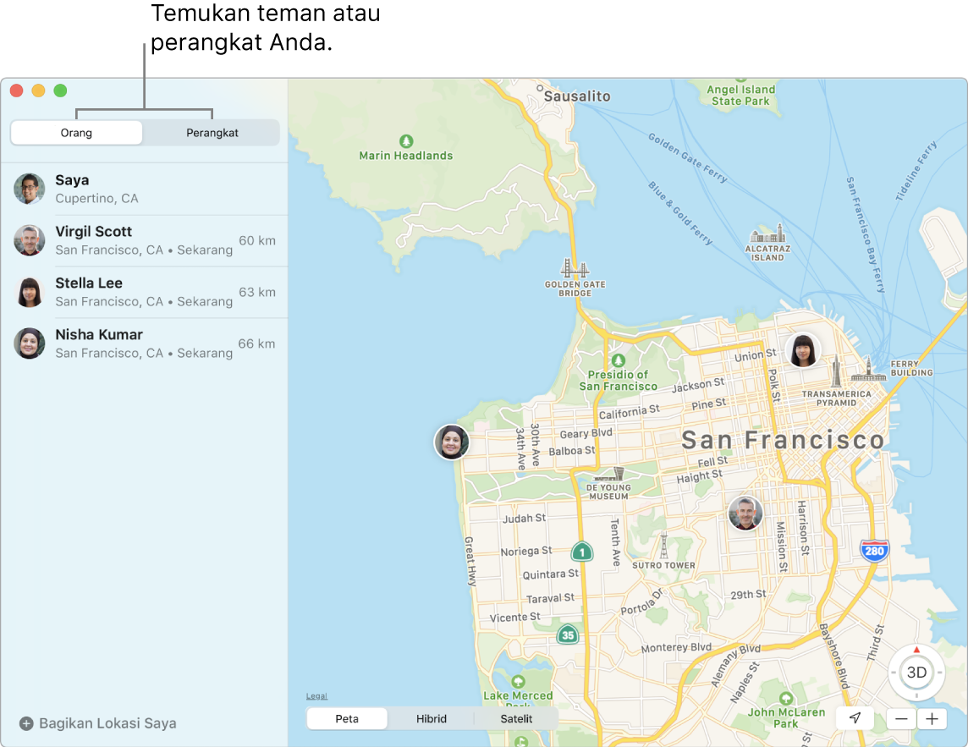Image resolution: width=968 pixels, height=747 pixels.
Task: Switch map style to Hibrid
Action: coord(432,718)
